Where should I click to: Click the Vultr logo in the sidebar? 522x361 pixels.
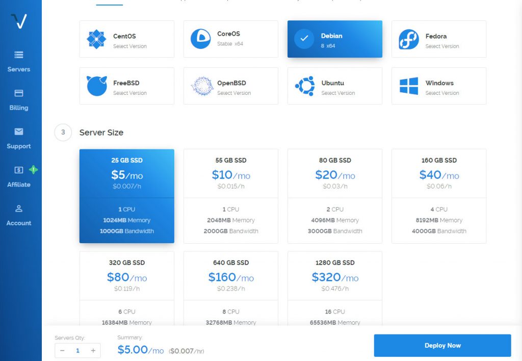(19, 21)
